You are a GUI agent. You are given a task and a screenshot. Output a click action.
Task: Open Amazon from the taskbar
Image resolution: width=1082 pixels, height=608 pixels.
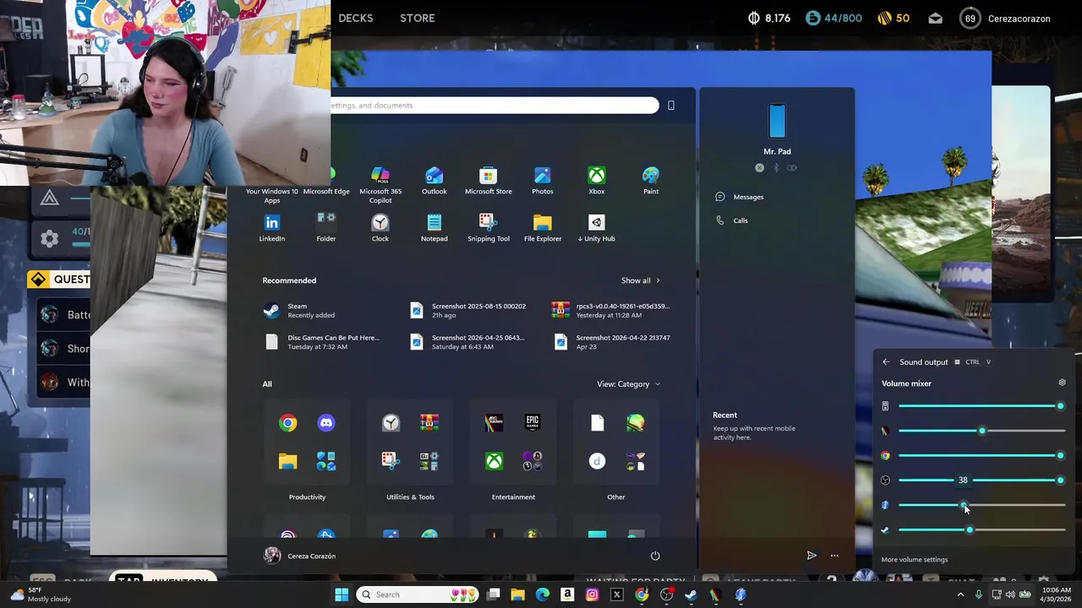[x=567, y=594]
